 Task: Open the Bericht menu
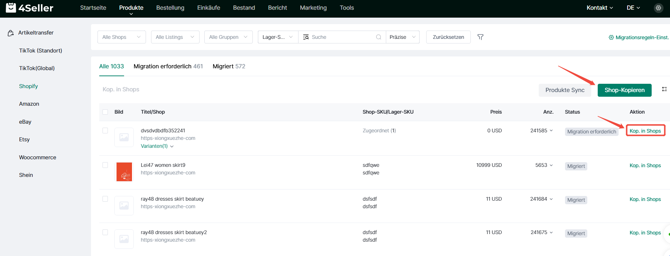277,8
